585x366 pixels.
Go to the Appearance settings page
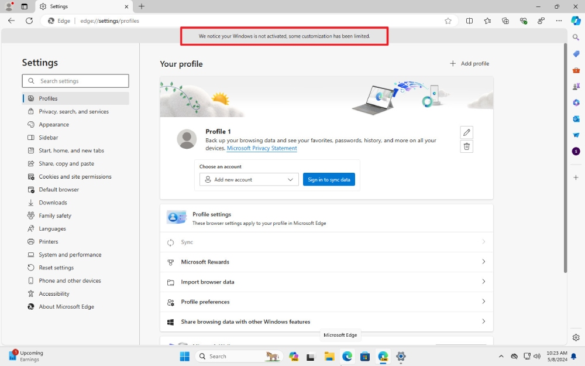54,125
